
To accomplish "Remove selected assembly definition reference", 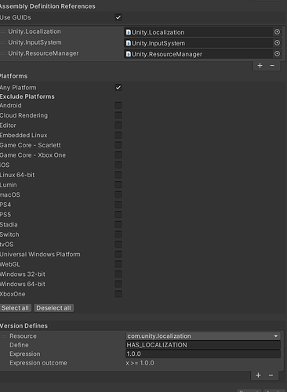I will (x=272, y=66).
